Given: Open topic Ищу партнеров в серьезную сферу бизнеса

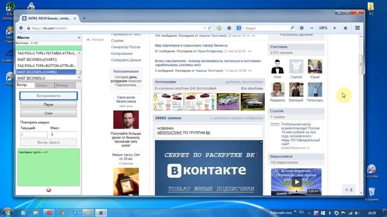Looking at the screenshot, I should [191, 46].
